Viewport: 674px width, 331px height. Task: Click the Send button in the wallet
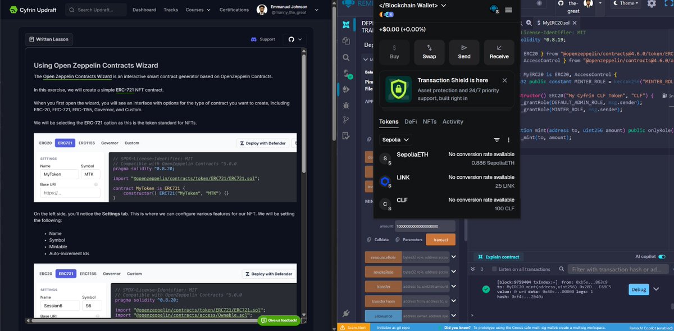464,52
